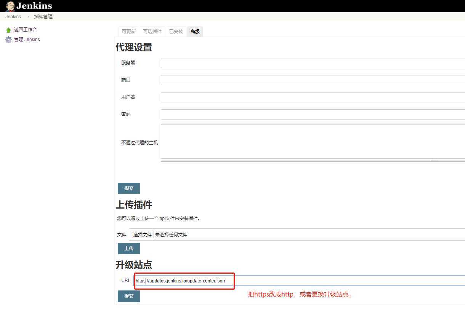Click inside the 不通过代理的主机 text area
The height and width of the screenshot is (330, 465).
click(313, 141)
